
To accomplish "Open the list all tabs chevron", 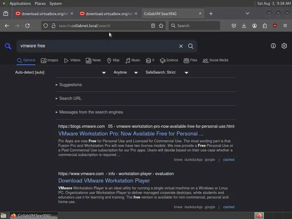I will click(248, 13).
